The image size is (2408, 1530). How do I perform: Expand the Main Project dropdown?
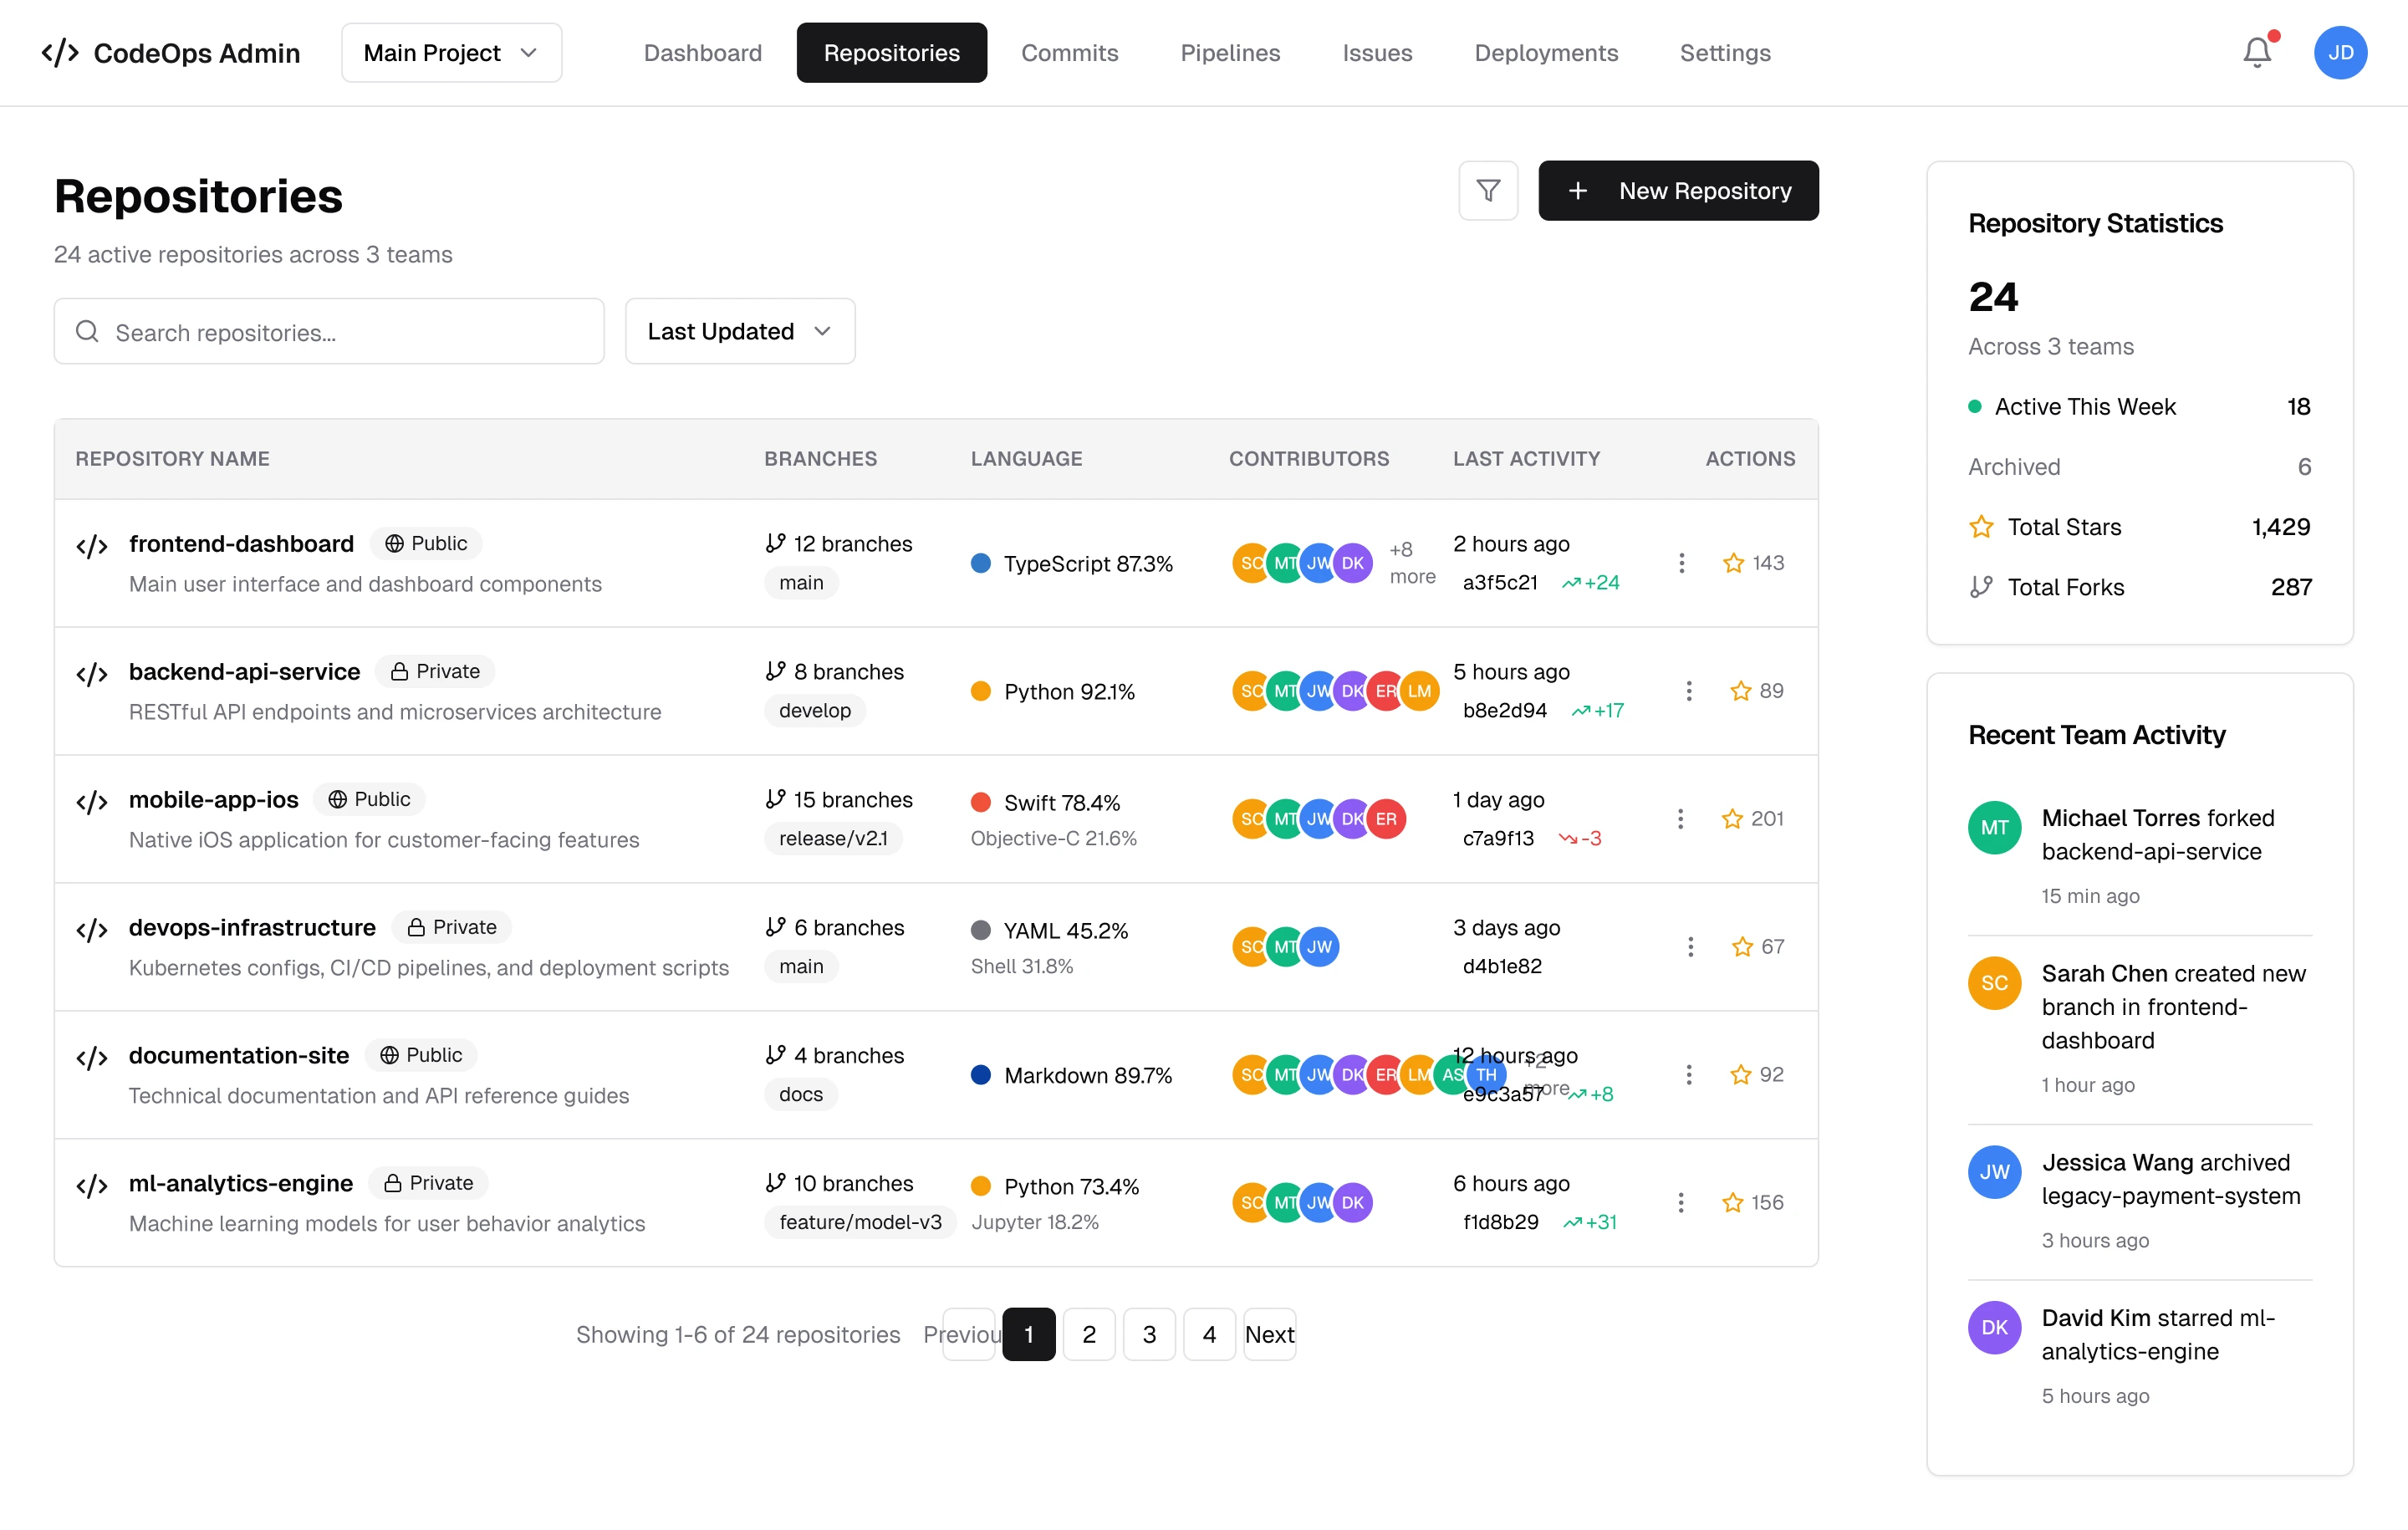[x=451, y=52]
